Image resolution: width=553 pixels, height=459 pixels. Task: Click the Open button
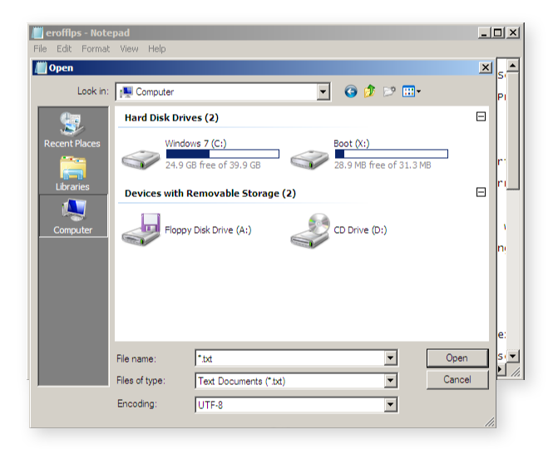(457, 358)
